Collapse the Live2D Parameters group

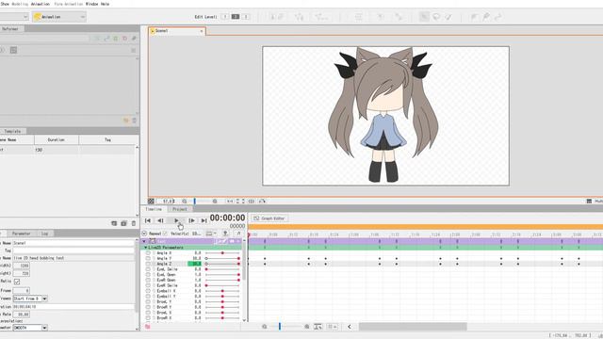[x=146, y=248]
